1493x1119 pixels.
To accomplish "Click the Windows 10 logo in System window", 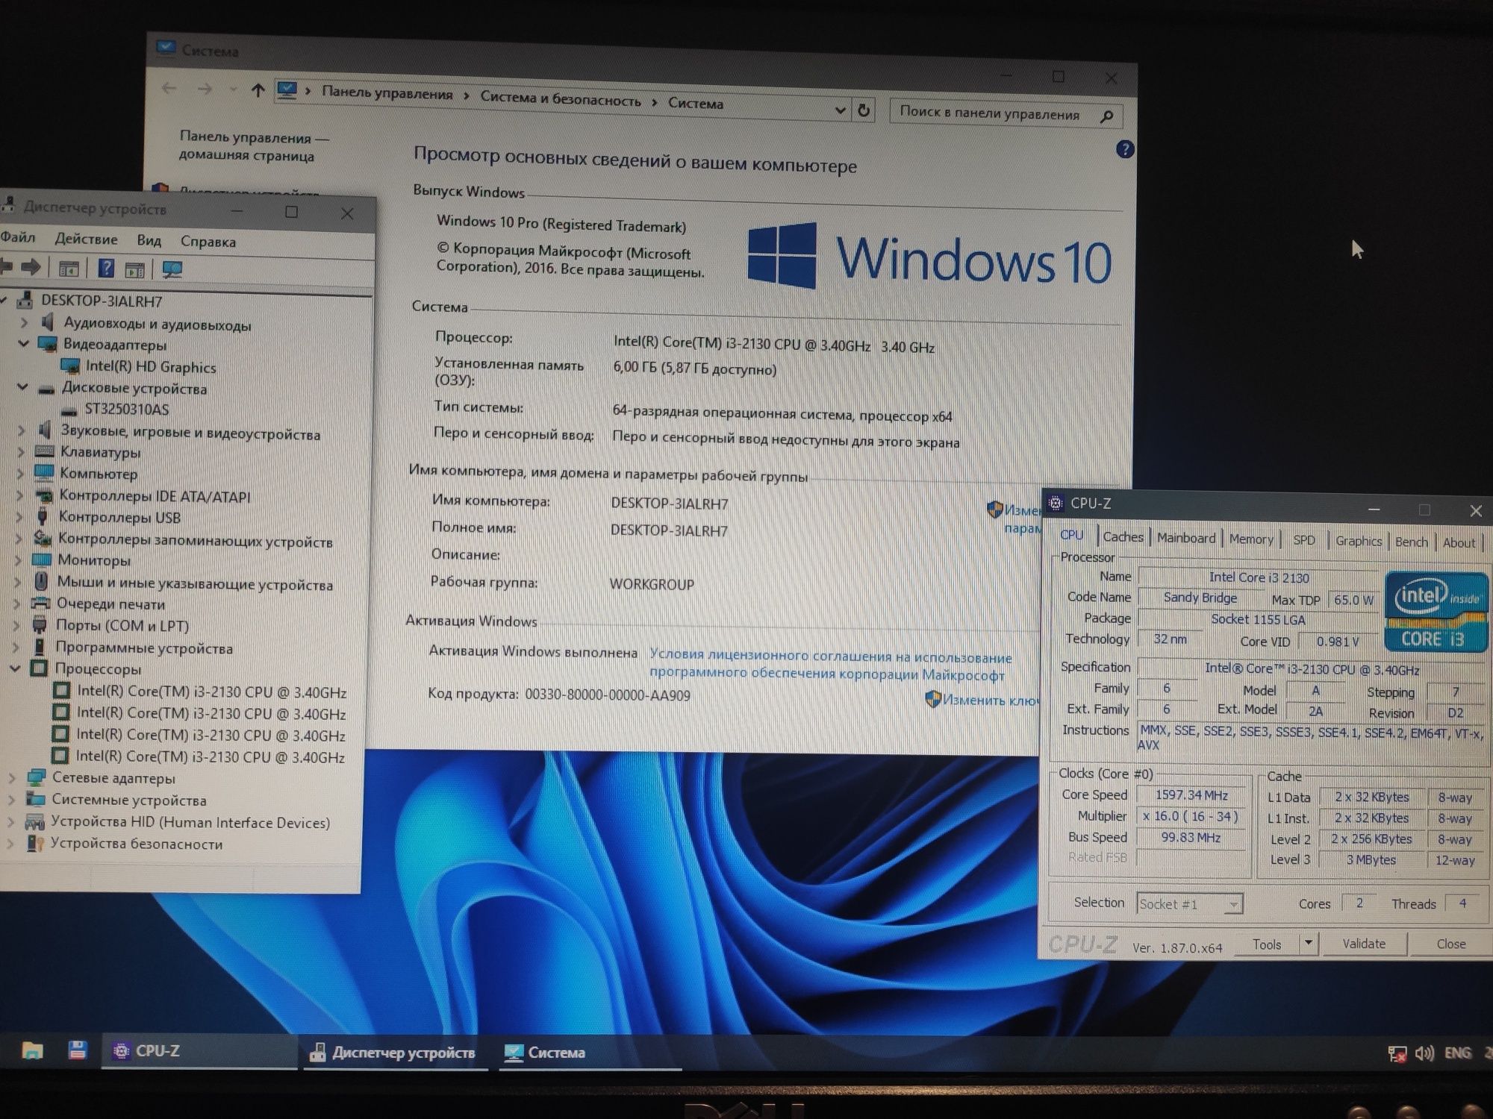I will (x=929, y=257).
